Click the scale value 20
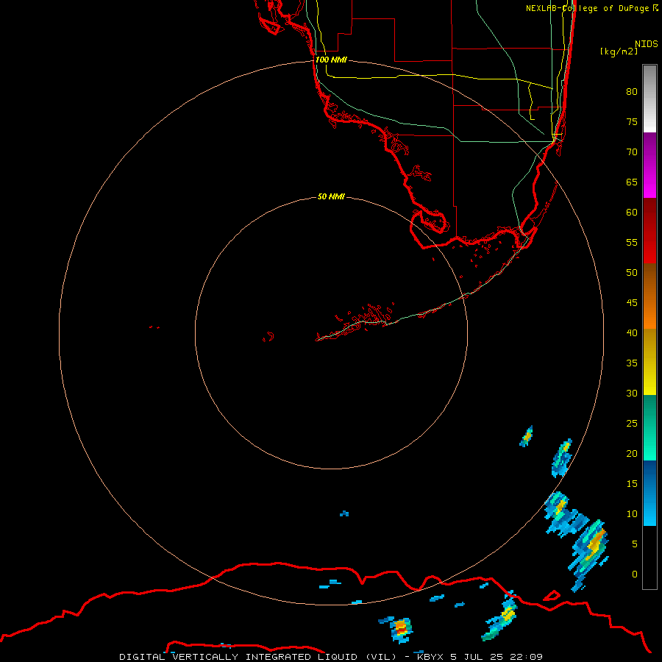Image resolution: width=662 pixels, height=662 pixels. click(x=632, y=453)
